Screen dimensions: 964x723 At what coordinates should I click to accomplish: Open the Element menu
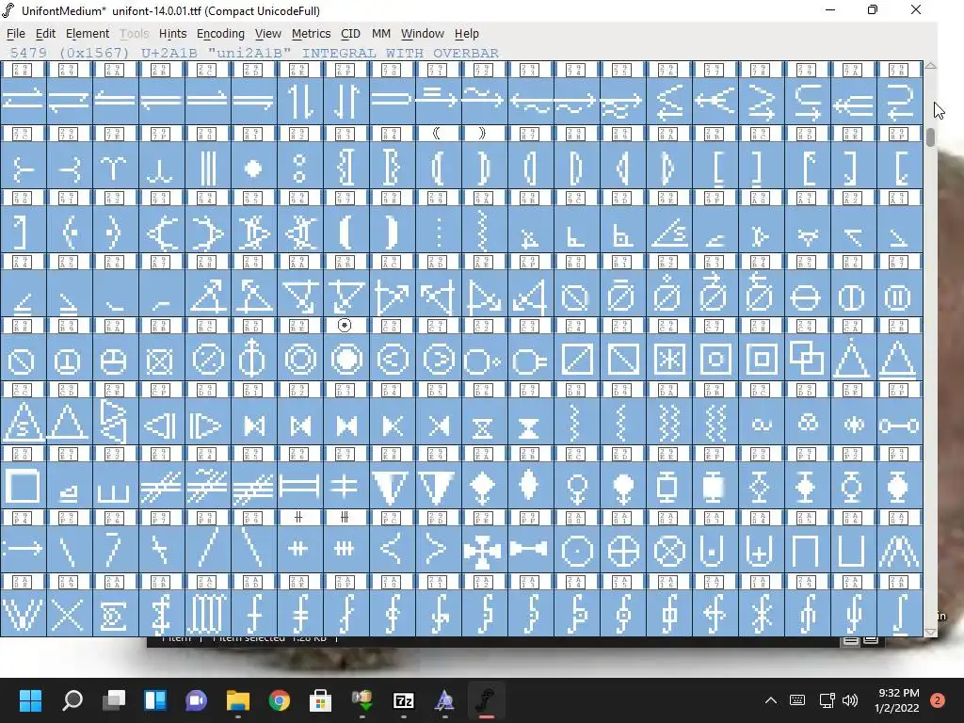(88, 34)
